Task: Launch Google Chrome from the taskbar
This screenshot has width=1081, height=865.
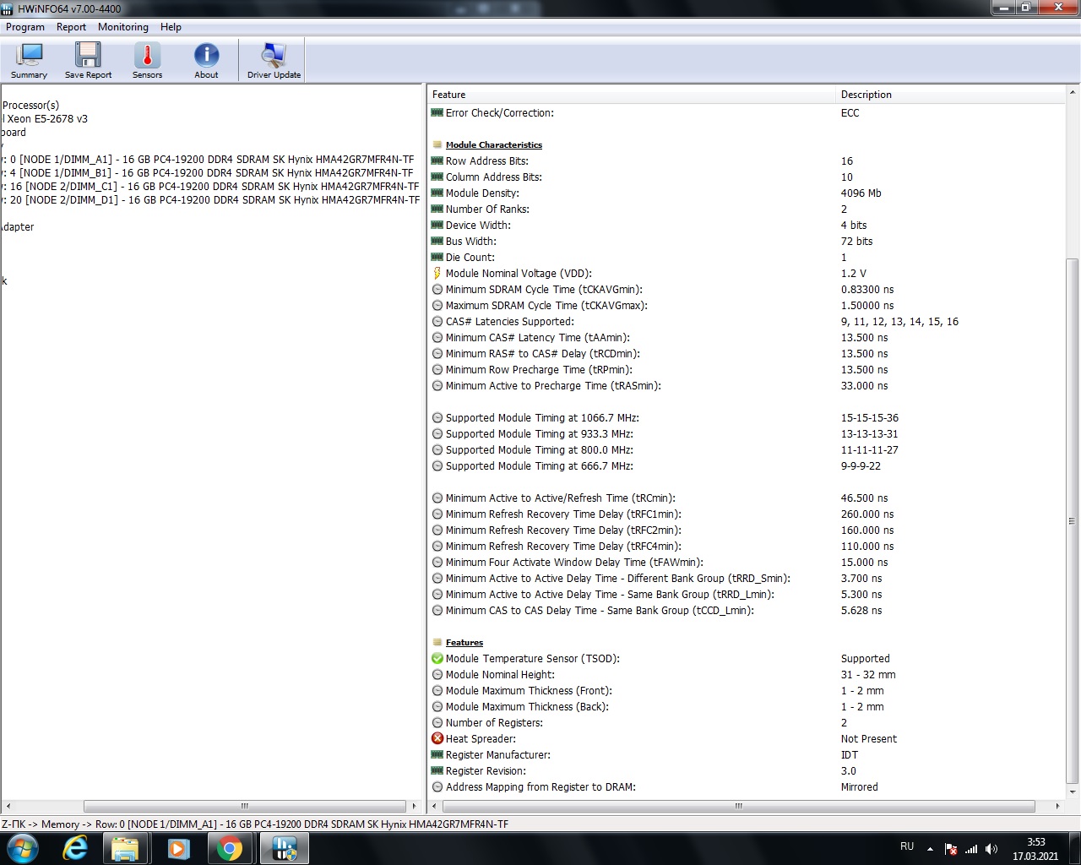Action: point(229,848)
